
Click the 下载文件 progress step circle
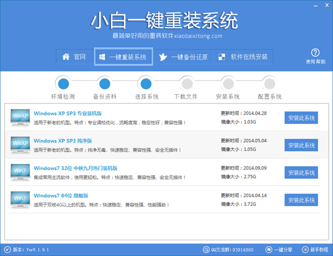pos(186,83)
